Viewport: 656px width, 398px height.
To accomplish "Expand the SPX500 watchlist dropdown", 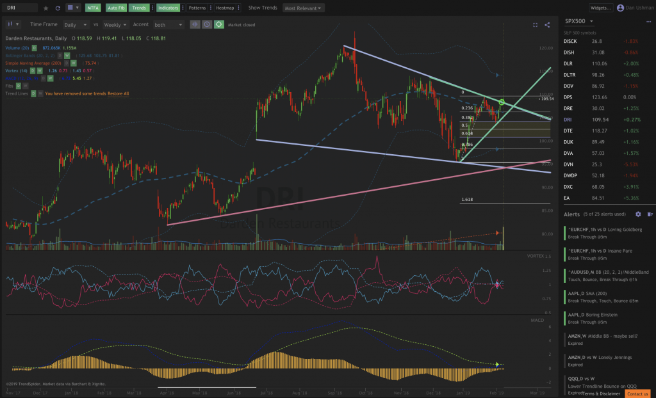I will (x=579, y=21).
